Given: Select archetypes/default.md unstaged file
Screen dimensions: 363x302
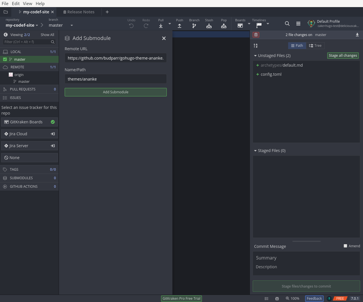Looking at the screenshot, I should pyautogui.click(x=306, y=65).
